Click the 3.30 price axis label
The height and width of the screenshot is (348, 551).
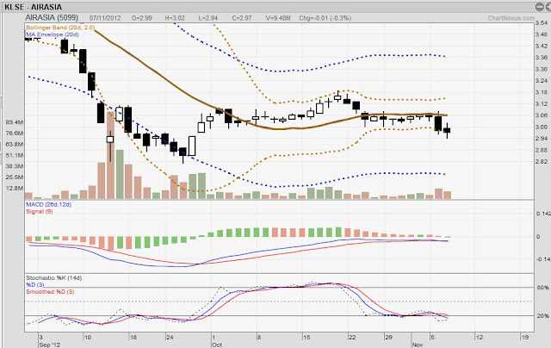tap(542, 69)
